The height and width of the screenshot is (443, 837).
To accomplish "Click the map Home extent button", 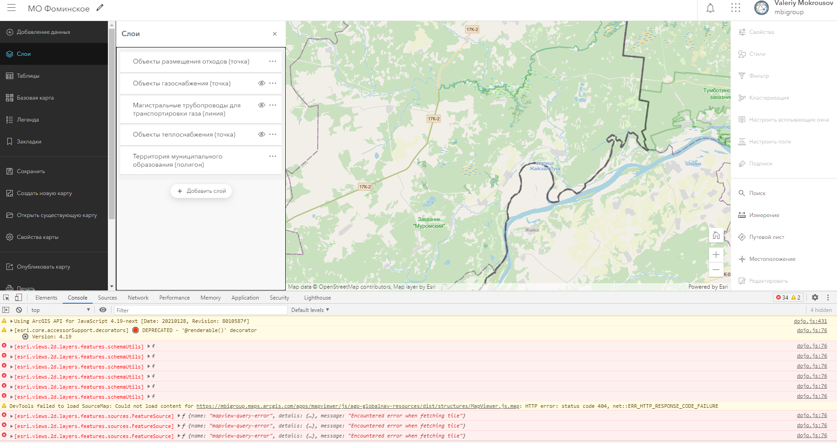I will [716, 236].
